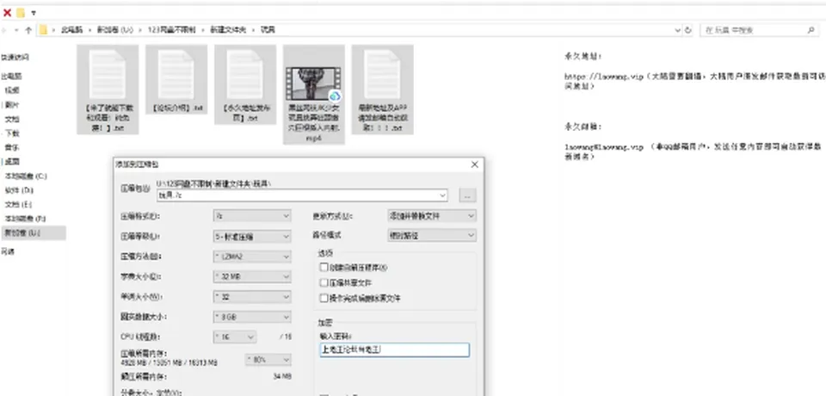
Task: Click the red X icon in the title bar
Action: 8,13
